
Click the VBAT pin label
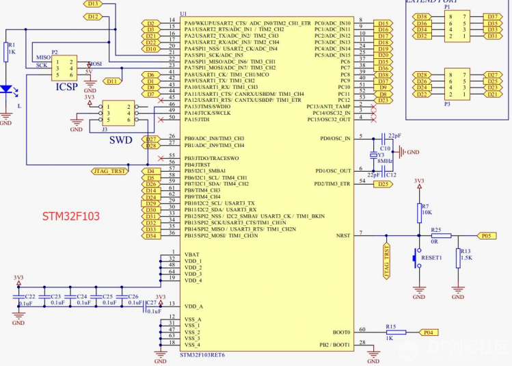191,254
